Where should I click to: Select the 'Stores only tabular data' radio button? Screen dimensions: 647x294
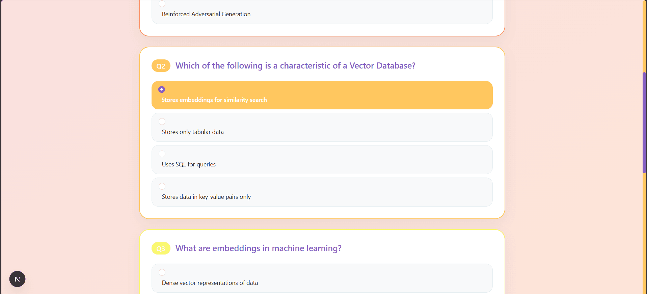coord(162,122)
